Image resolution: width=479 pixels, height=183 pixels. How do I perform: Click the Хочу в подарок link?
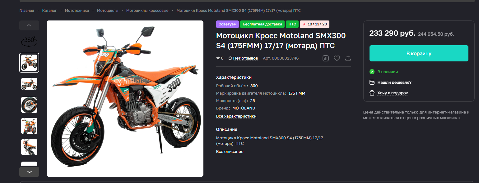[393, 93]
